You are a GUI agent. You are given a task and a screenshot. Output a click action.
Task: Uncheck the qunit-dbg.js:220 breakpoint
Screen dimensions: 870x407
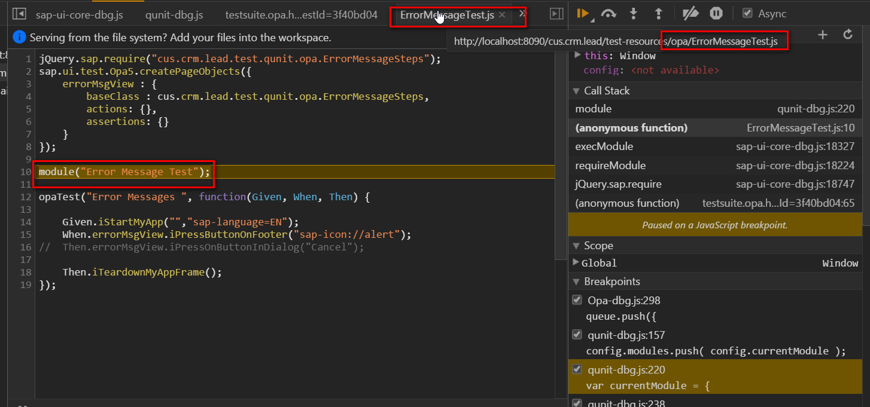[x=577, y=369]
